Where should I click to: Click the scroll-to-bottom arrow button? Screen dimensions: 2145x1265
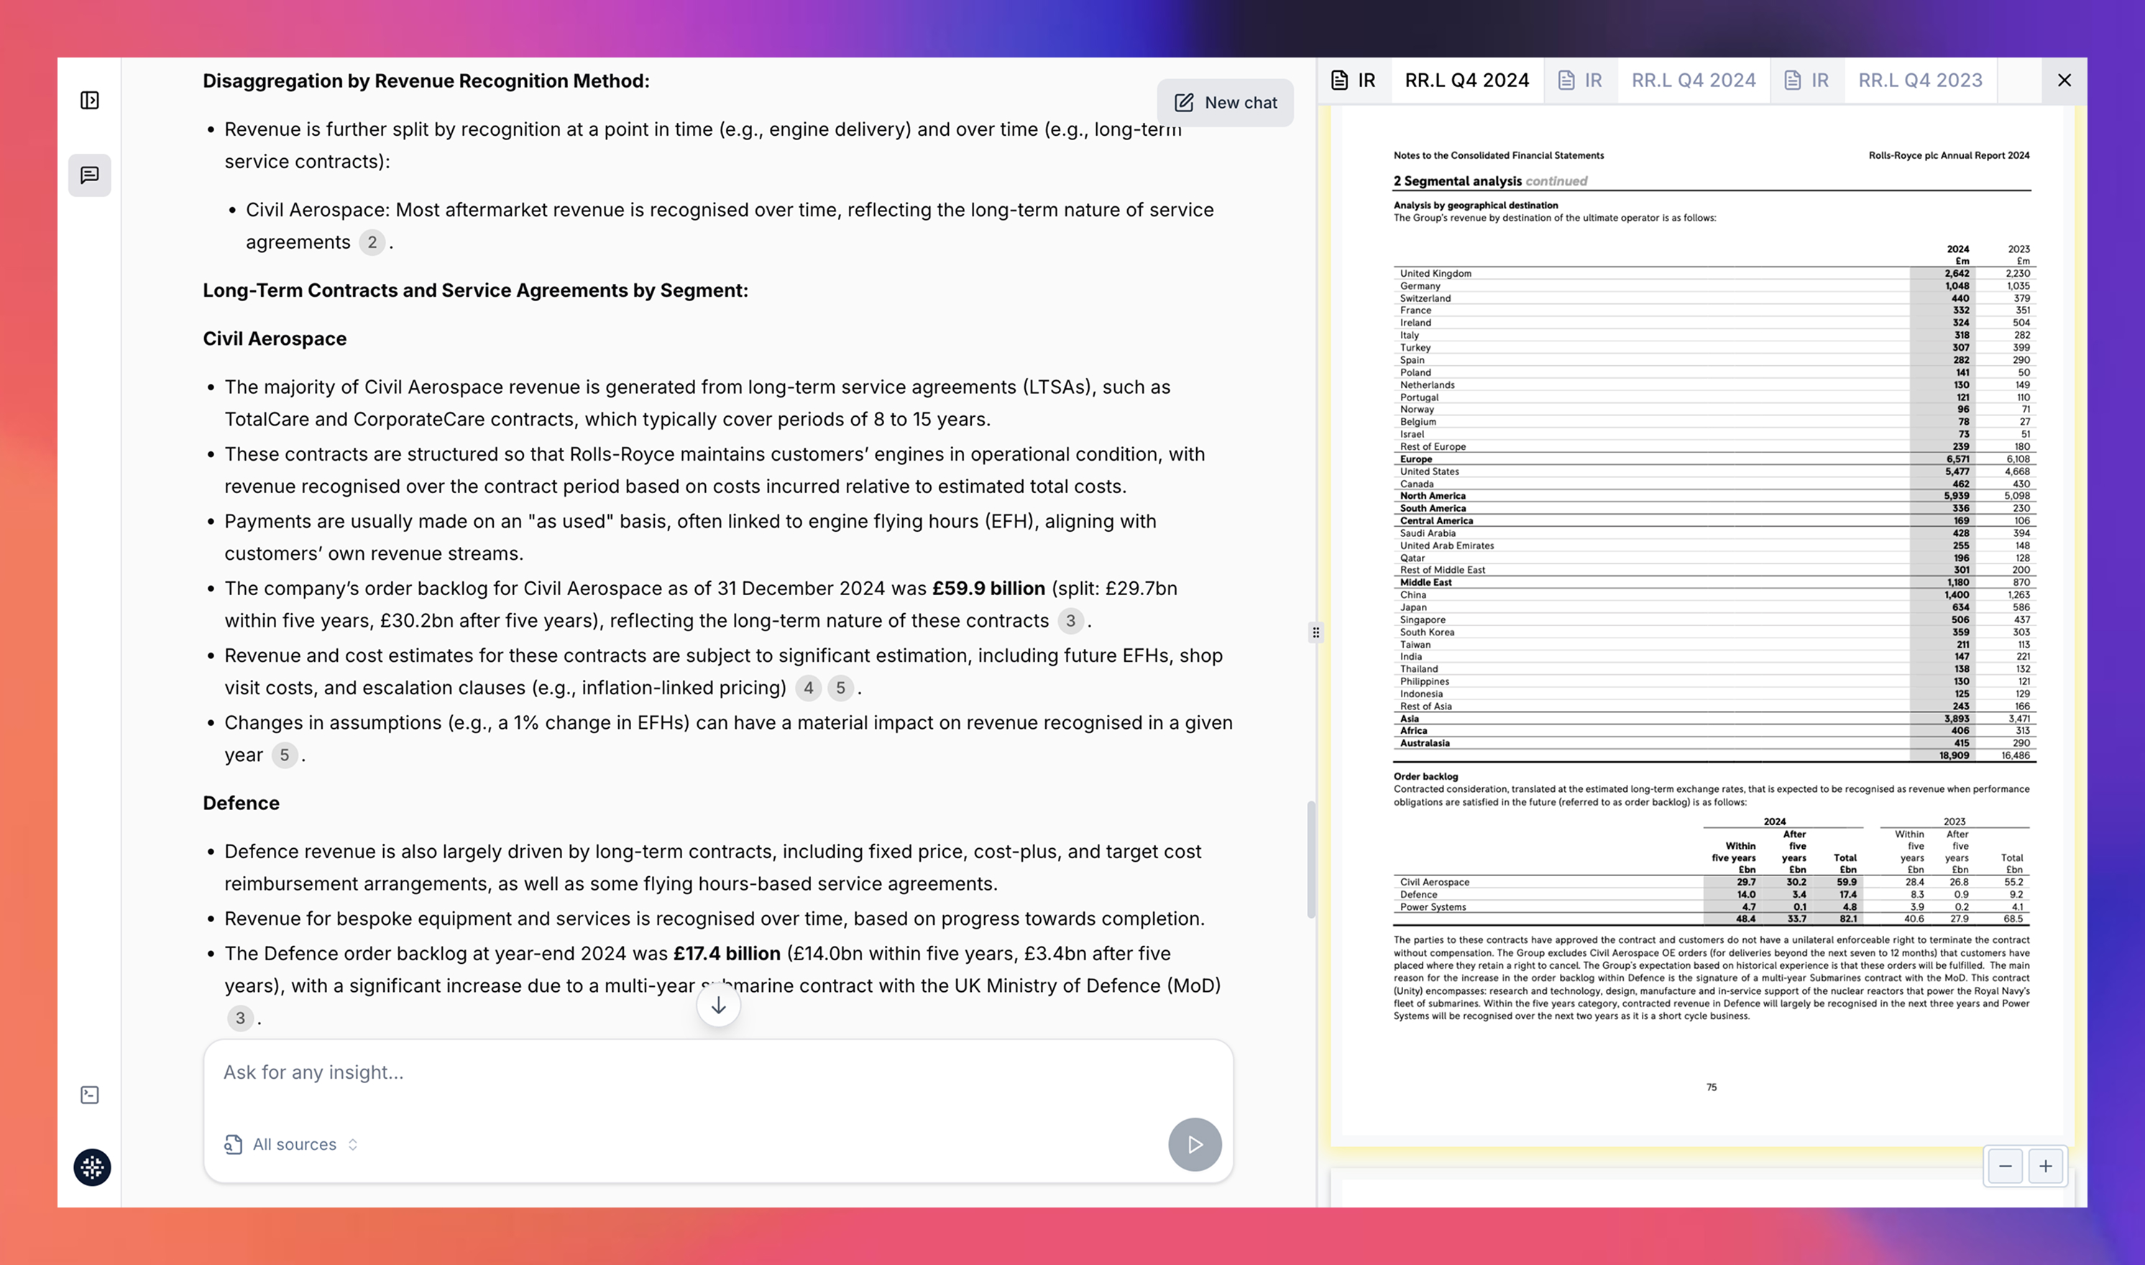coord(719,1005)
